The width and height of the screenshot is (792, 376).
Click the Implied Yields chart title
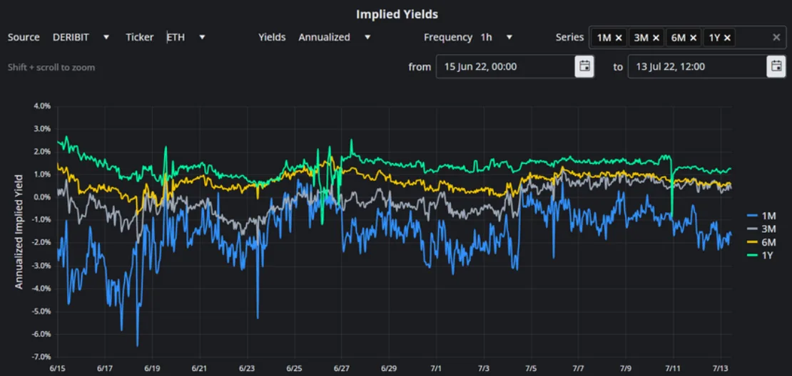pos(397,14)
